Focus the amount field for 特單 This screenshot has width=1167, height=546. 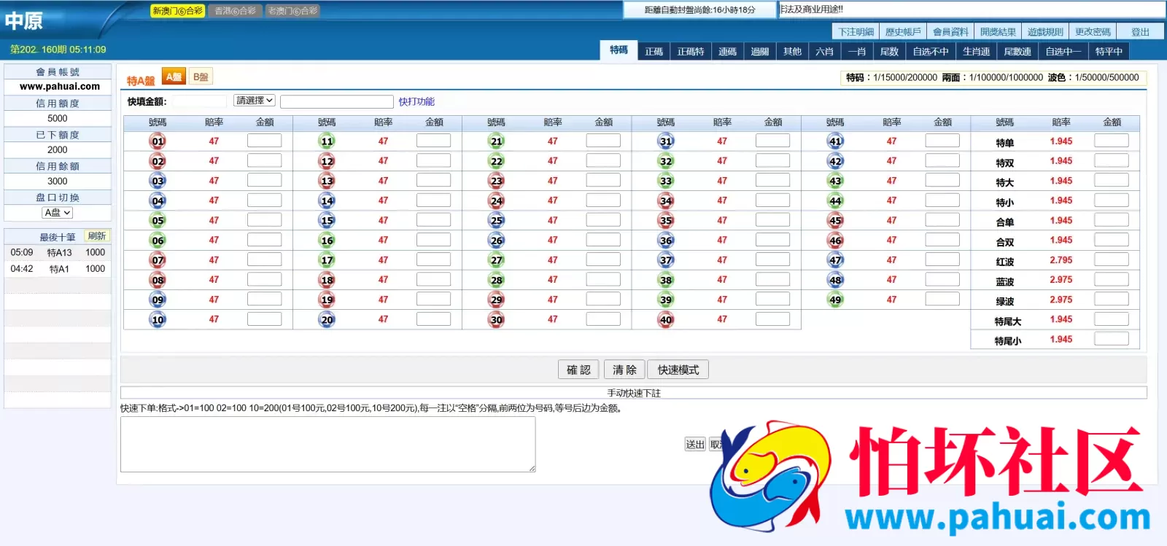[x=1112, y=141]
